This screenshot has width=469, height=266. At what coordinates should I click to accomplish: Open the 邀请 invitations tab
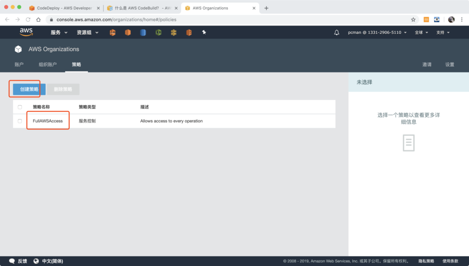coord(427,64)
